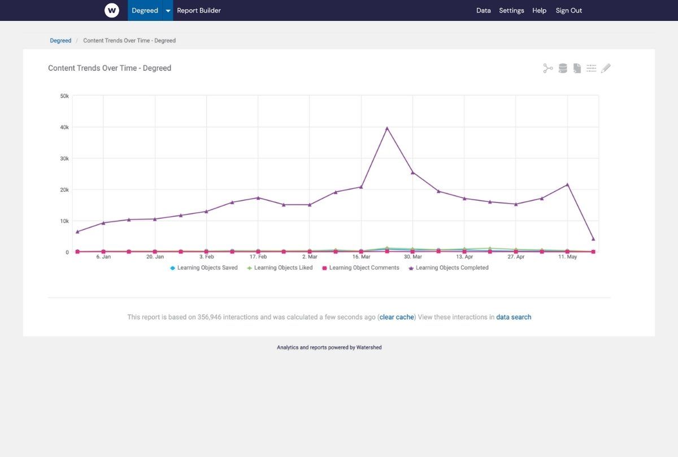Toggle Learning Objects Saved legend series
The image size is (678, 457).
tap(204, 268)
